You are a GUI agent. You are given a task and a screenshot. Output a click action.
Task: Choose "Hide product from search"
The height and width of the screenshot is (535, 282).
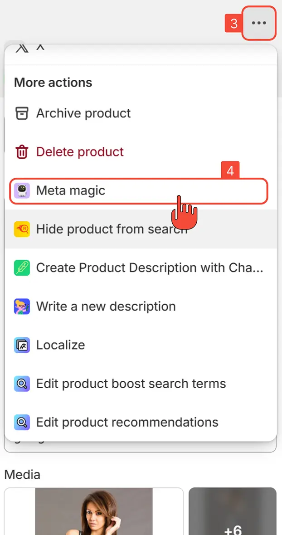111,229
